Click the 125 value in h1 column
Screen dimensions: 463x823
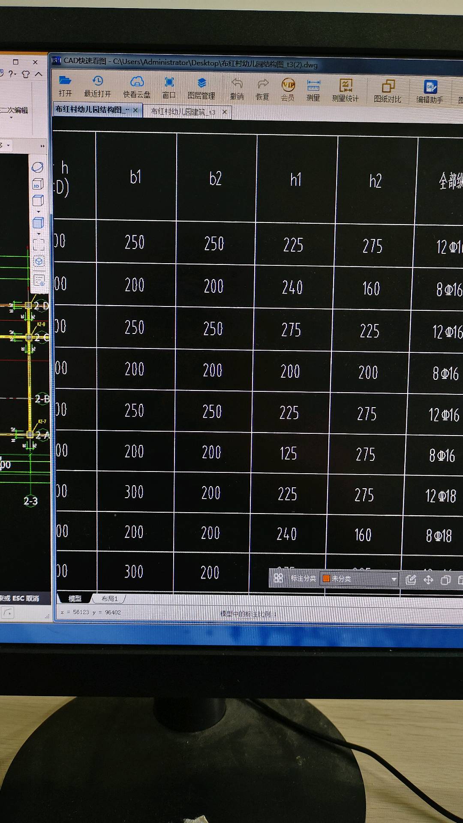point(288,453)
